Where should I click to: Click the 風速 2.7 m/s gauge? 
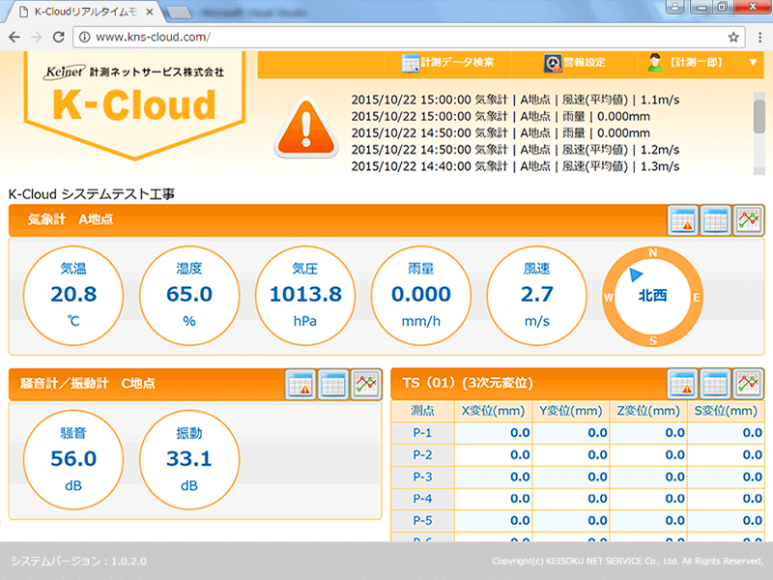tap(537, 296)
